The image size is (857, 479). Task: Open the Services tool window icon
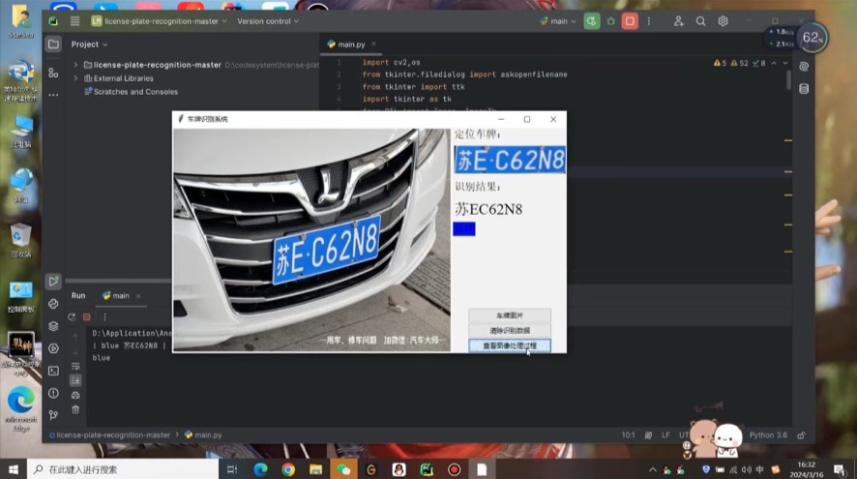(53, 348)
